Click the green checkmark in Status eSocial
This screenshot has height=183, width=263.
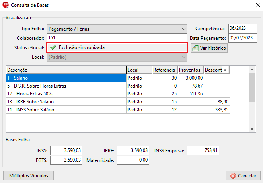point(53,47)
